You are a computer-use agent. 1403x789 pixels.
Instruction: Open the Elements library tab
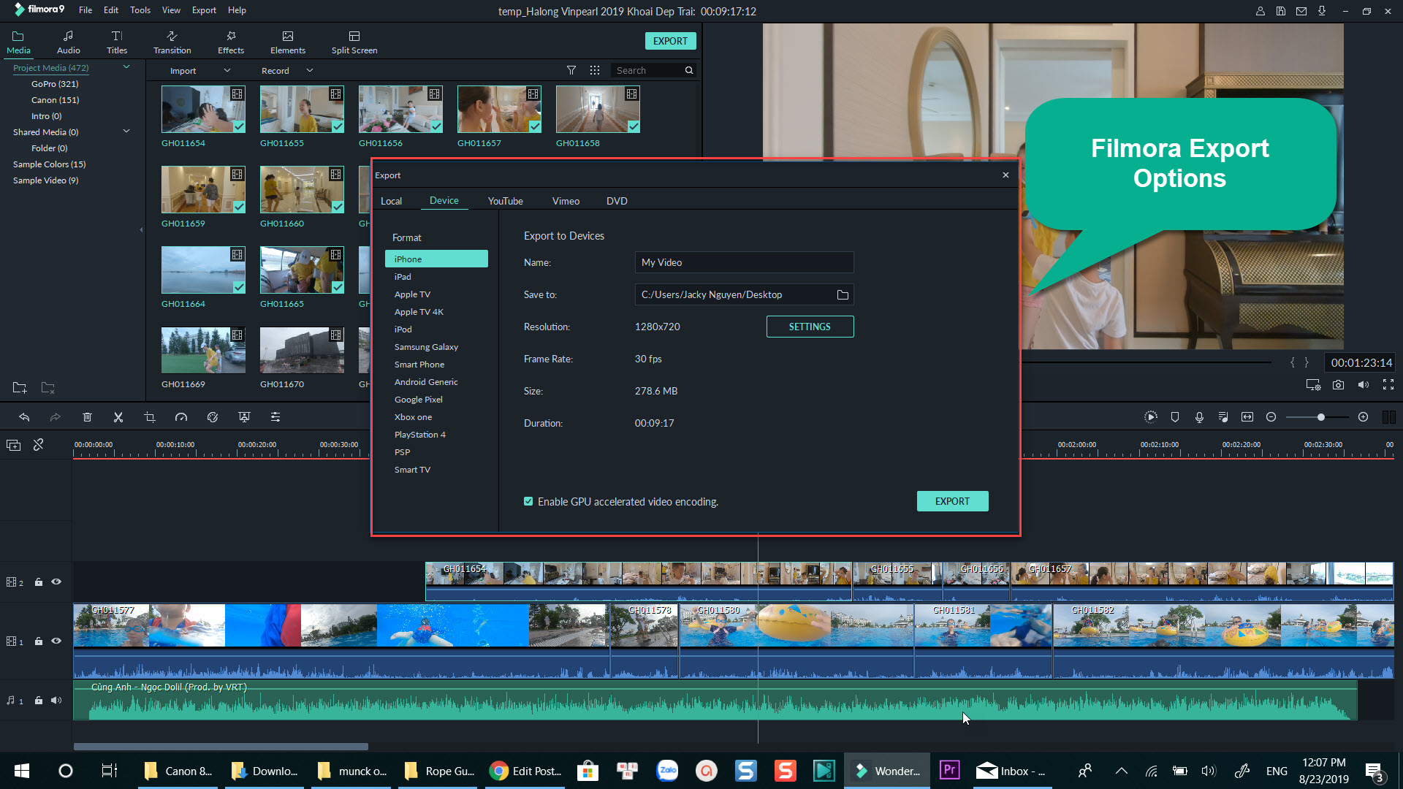pyautogui.click(x=288, y=42)
